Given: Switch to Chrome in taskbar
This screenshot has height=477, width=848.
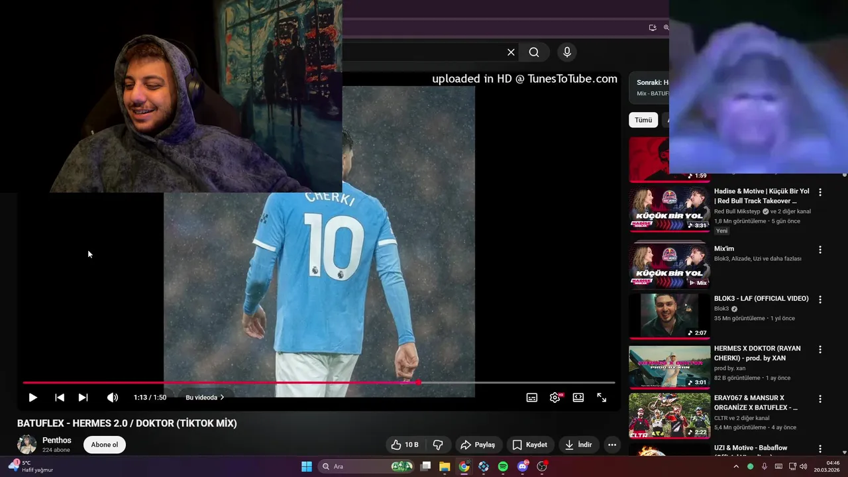Looking at the screenshot, I should [464, 466].
